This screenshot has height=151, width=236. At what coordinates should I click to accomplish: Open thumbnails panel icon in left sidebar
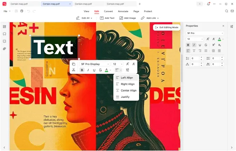pos(5,27)
